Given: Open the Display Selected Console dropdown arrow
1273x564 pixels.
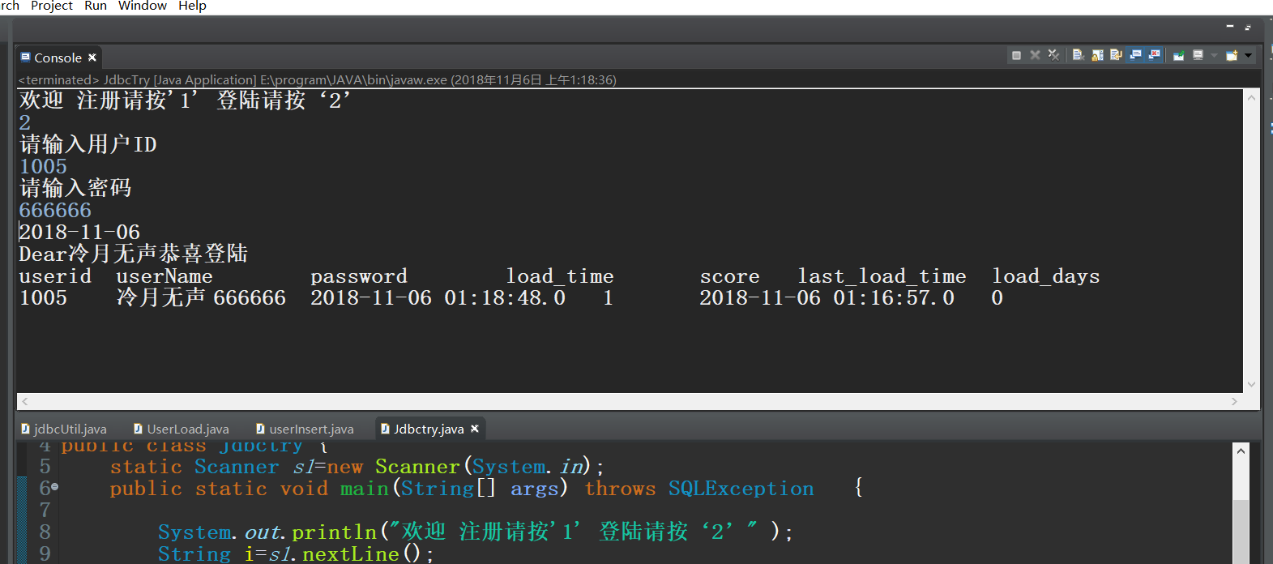Looking at the screenshot, I should 1214,55.
